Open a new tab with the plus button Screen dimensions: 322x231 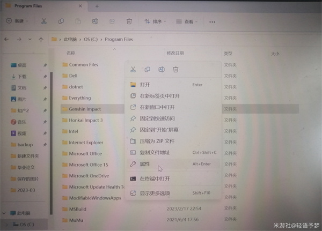pos(97,6)
